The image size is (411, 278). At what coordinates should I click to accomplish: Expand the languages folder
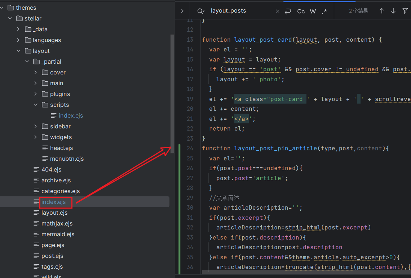pos(18,40)
